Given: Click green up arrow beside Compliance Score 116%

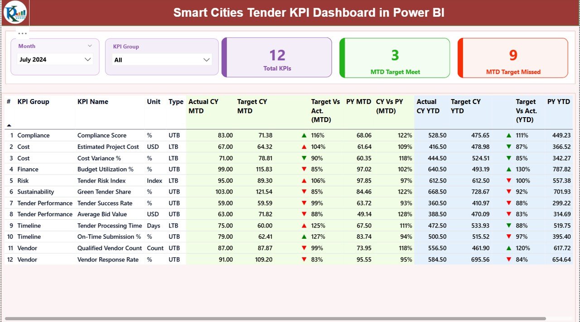Looking at the screenshot, I should click(x=304, y=135).
